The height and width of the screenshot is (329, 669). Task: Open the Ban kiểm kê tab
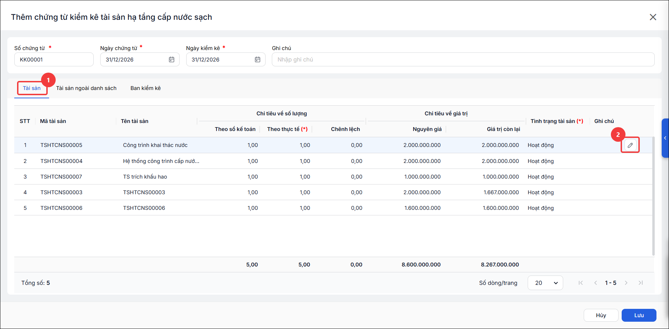(145, 88)
